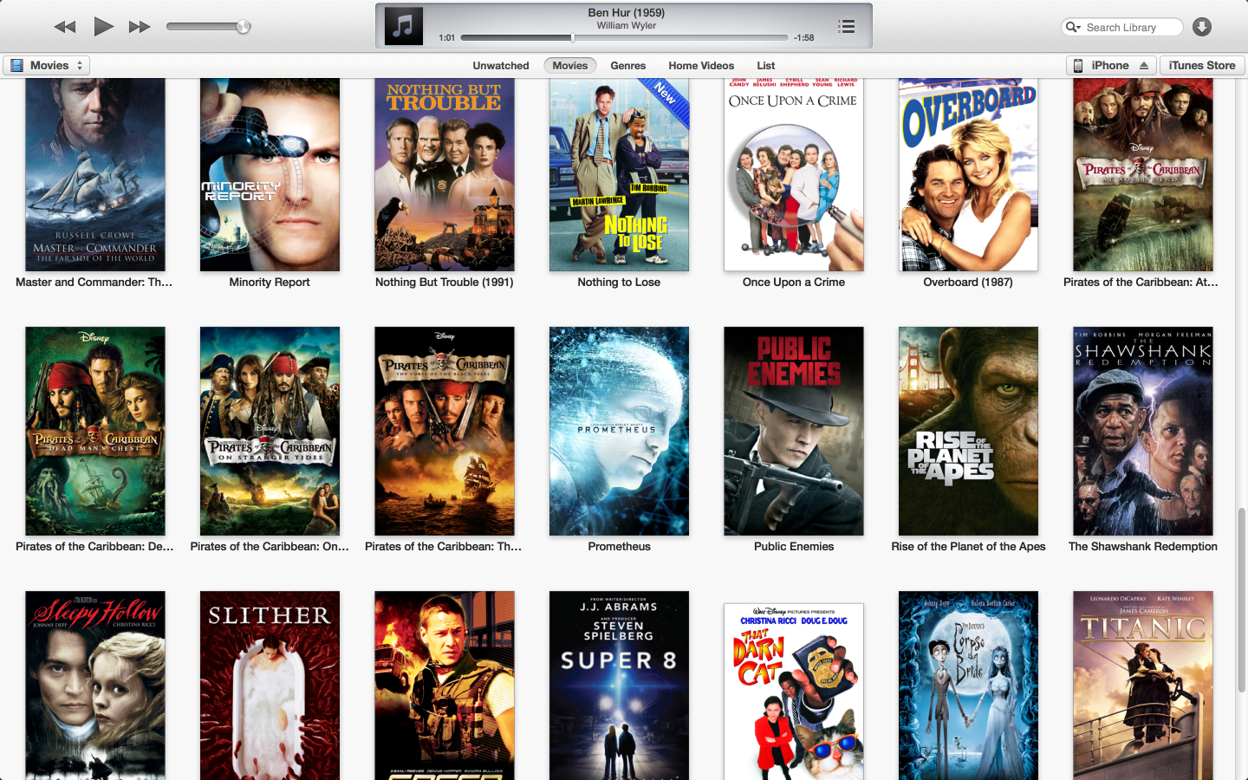Click the 'Prometheus' title text
Image resolution: width=1248 pixels, height=780 pixels.
tap(619, 547)
